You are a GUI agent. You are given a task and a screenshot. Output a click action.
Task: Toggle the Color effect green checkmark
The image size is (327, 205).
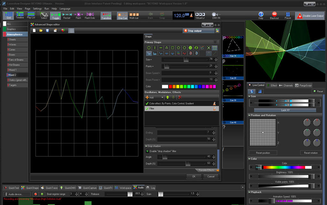pyautogui.click(x=147, y=103)
